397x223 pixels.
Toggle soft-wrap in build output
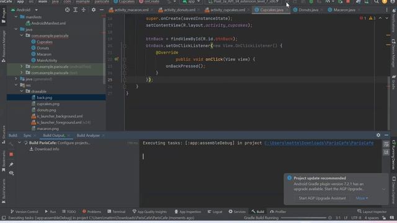tap(386, 144)
